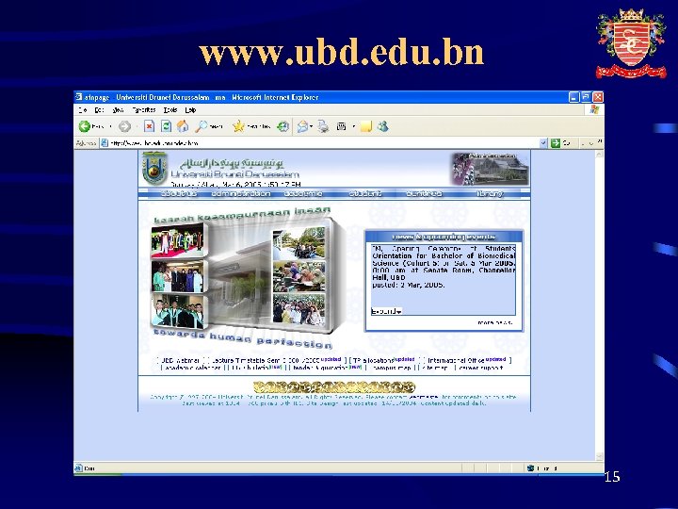Click the Done page icon in status bar
Screen dimensions: 678x509
point(78,468)
